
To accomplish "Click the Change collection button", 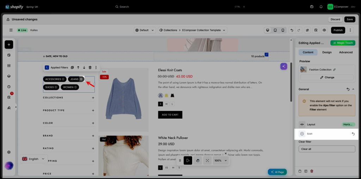I will (x=327, y=78).
